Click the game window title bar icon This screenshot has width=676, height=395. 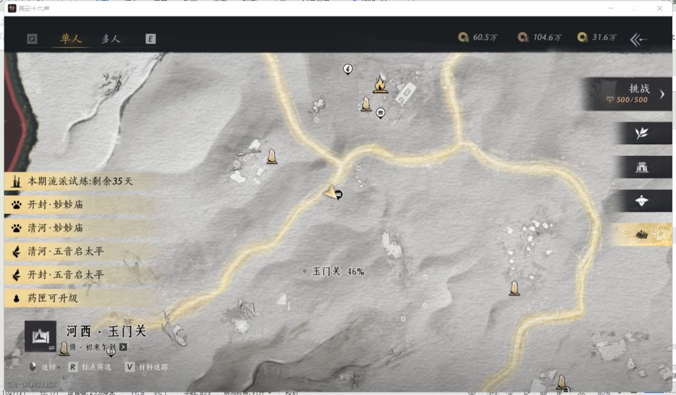pyautogui.click(x=12, y=8)
